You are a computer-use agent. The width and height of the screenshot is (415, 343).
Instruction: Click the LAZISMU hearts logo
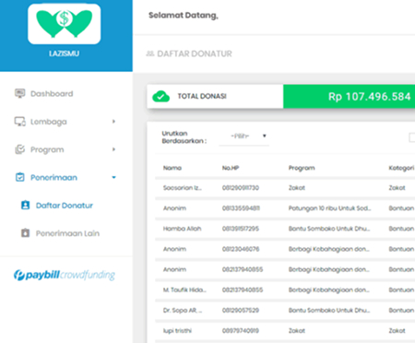pos(65,24)
